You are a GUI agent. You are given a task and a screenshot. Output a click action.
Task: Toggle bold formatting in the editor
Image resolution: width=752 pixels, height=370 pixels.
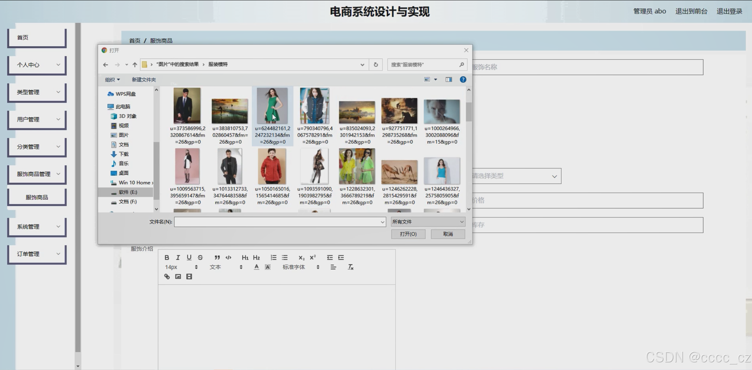(x=167, y=257)
